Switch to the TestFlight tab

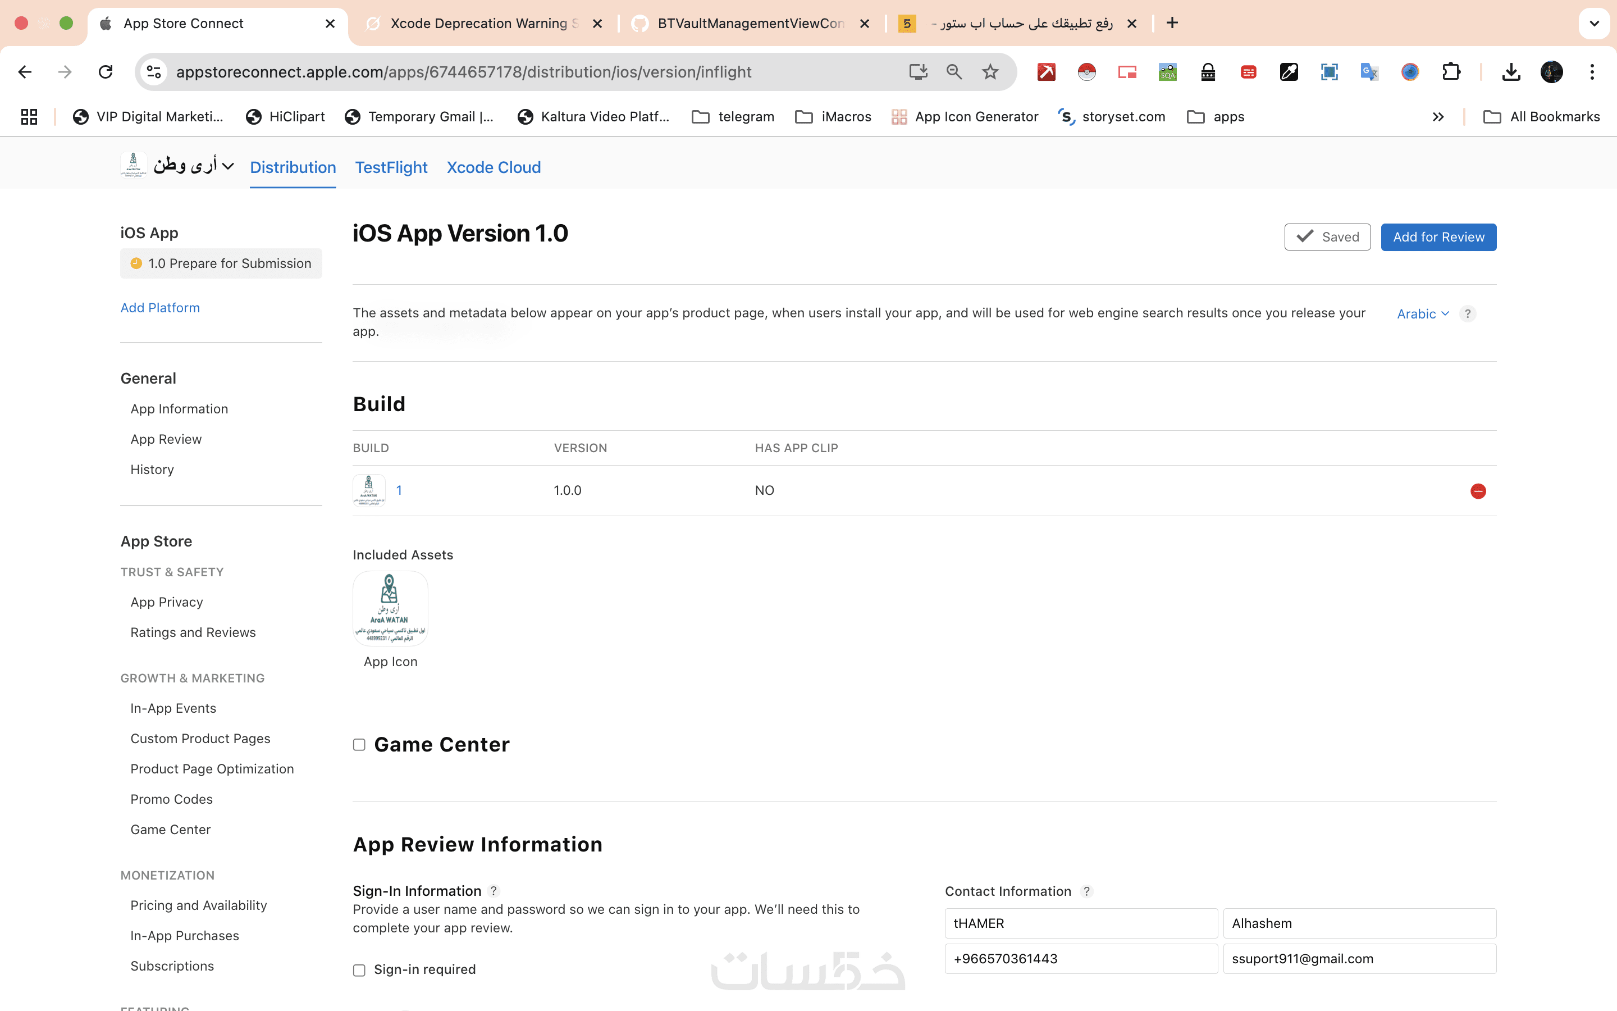(x=391, y=167)
